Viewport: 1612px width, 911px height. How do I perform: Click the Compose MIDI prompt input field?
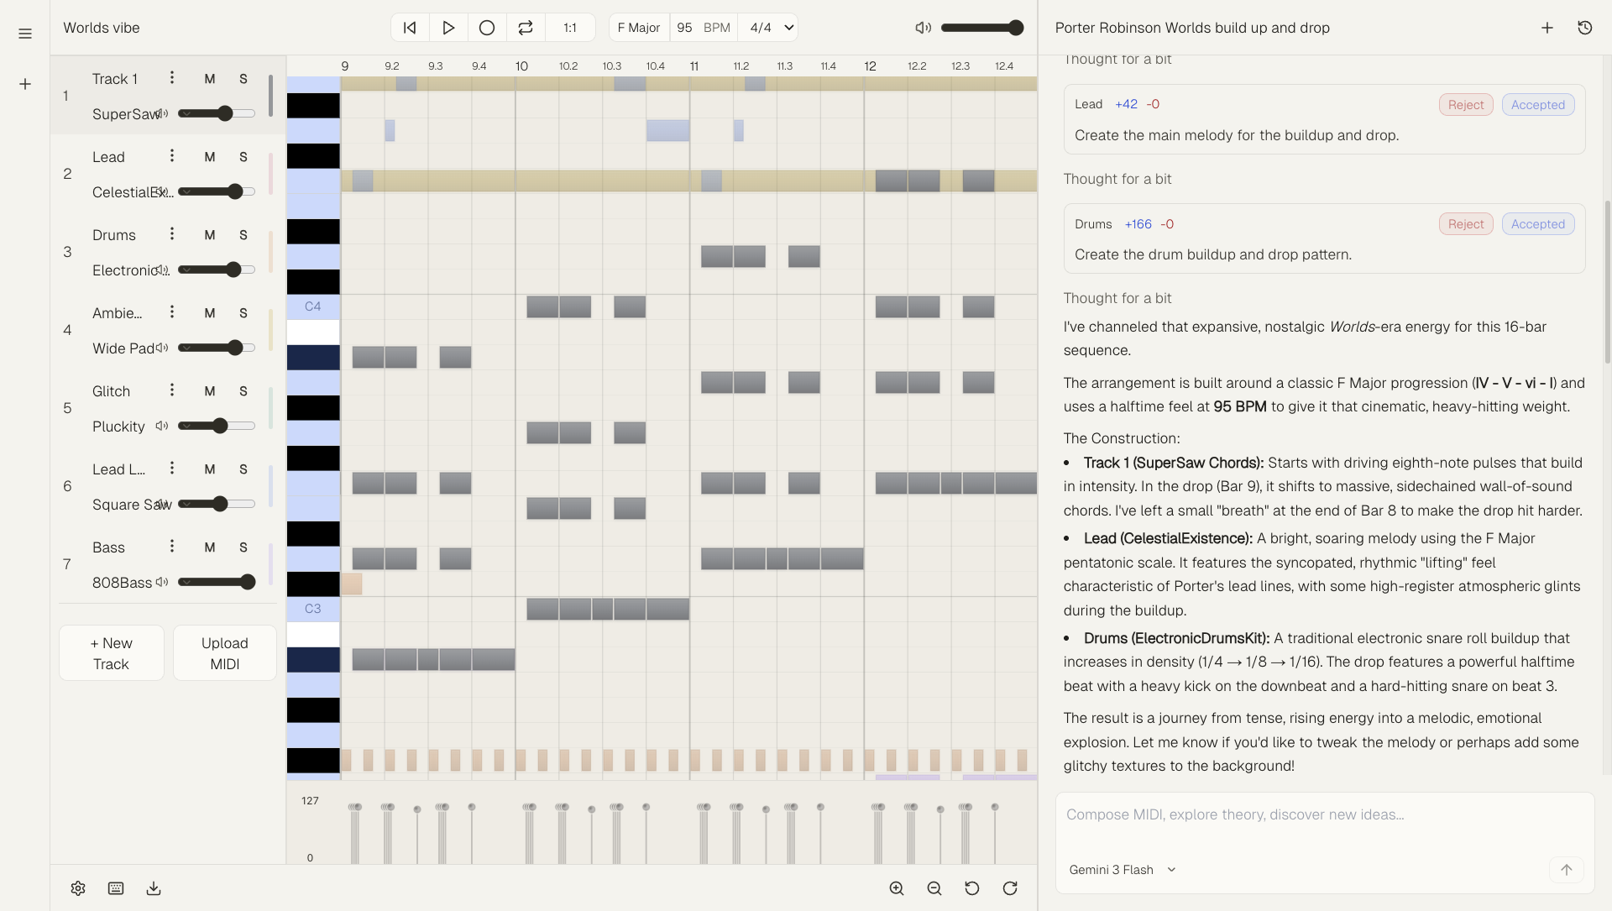(1322, 815)
